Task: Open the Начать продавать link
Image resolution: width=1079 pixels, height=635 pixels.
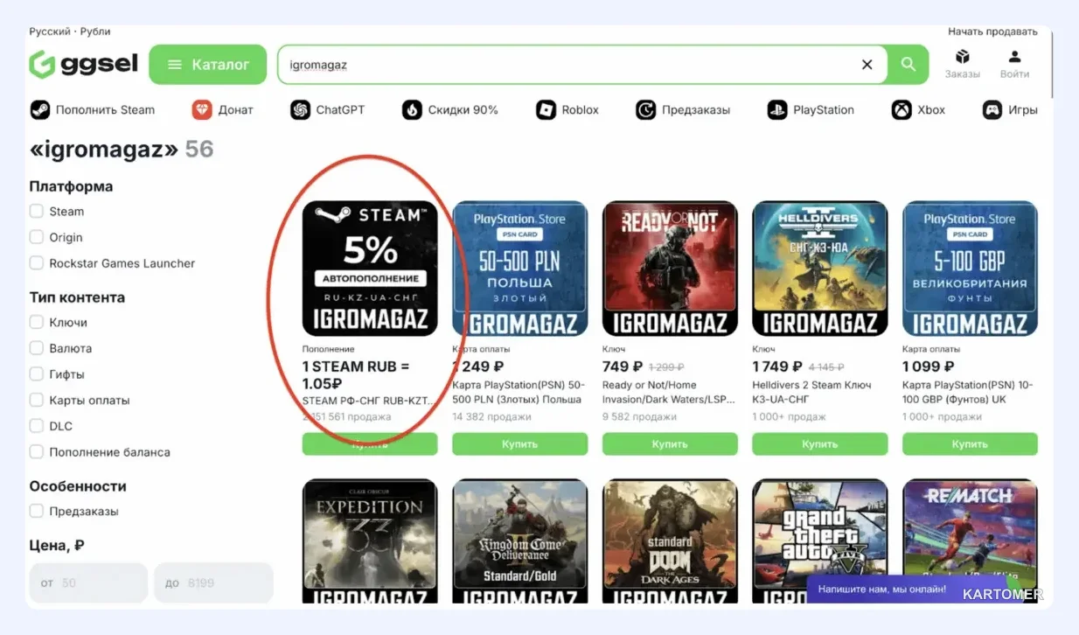Action: (x=992, y=31)
